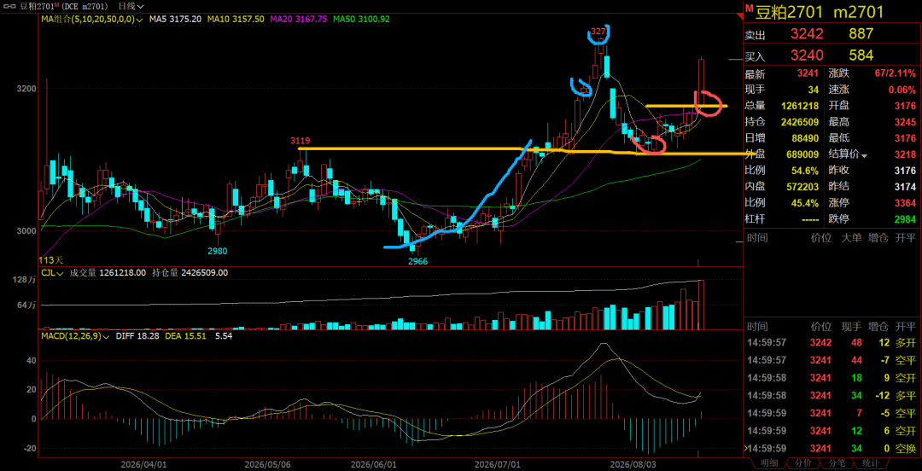The height and width of the screenshot is (471, 922).
Task: Click the MA5 3175.20 legend value
Action: [x=175, y=20]
